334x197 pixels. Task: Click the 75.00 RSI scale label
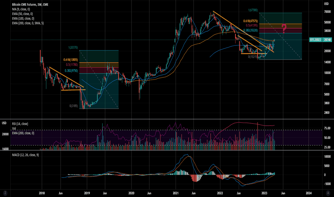tap(327, 128)
